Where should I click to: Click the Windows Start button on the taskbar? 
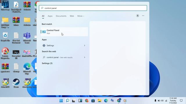point(61,101)
